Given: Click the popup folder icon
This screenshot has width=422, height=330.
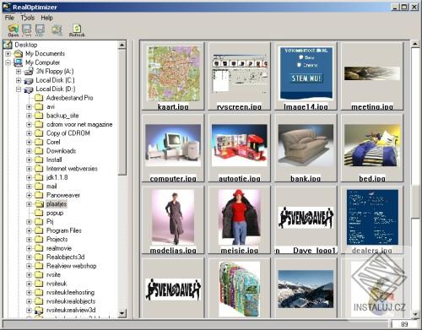Looking at the screenshot, I should click(39, 213).
